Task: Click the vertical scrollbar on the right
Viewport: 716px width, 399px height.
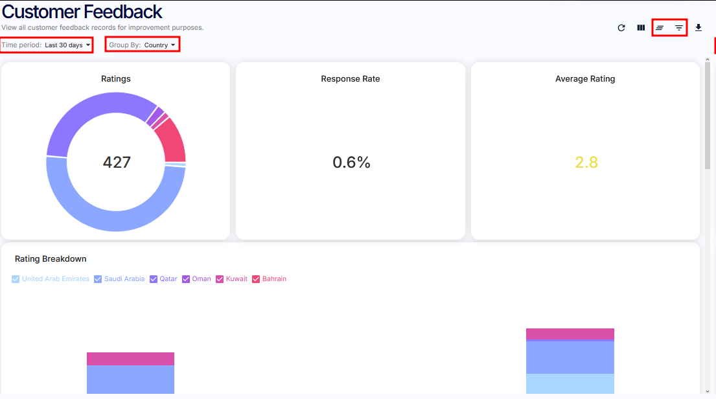Action: click(x=709, y=117)
